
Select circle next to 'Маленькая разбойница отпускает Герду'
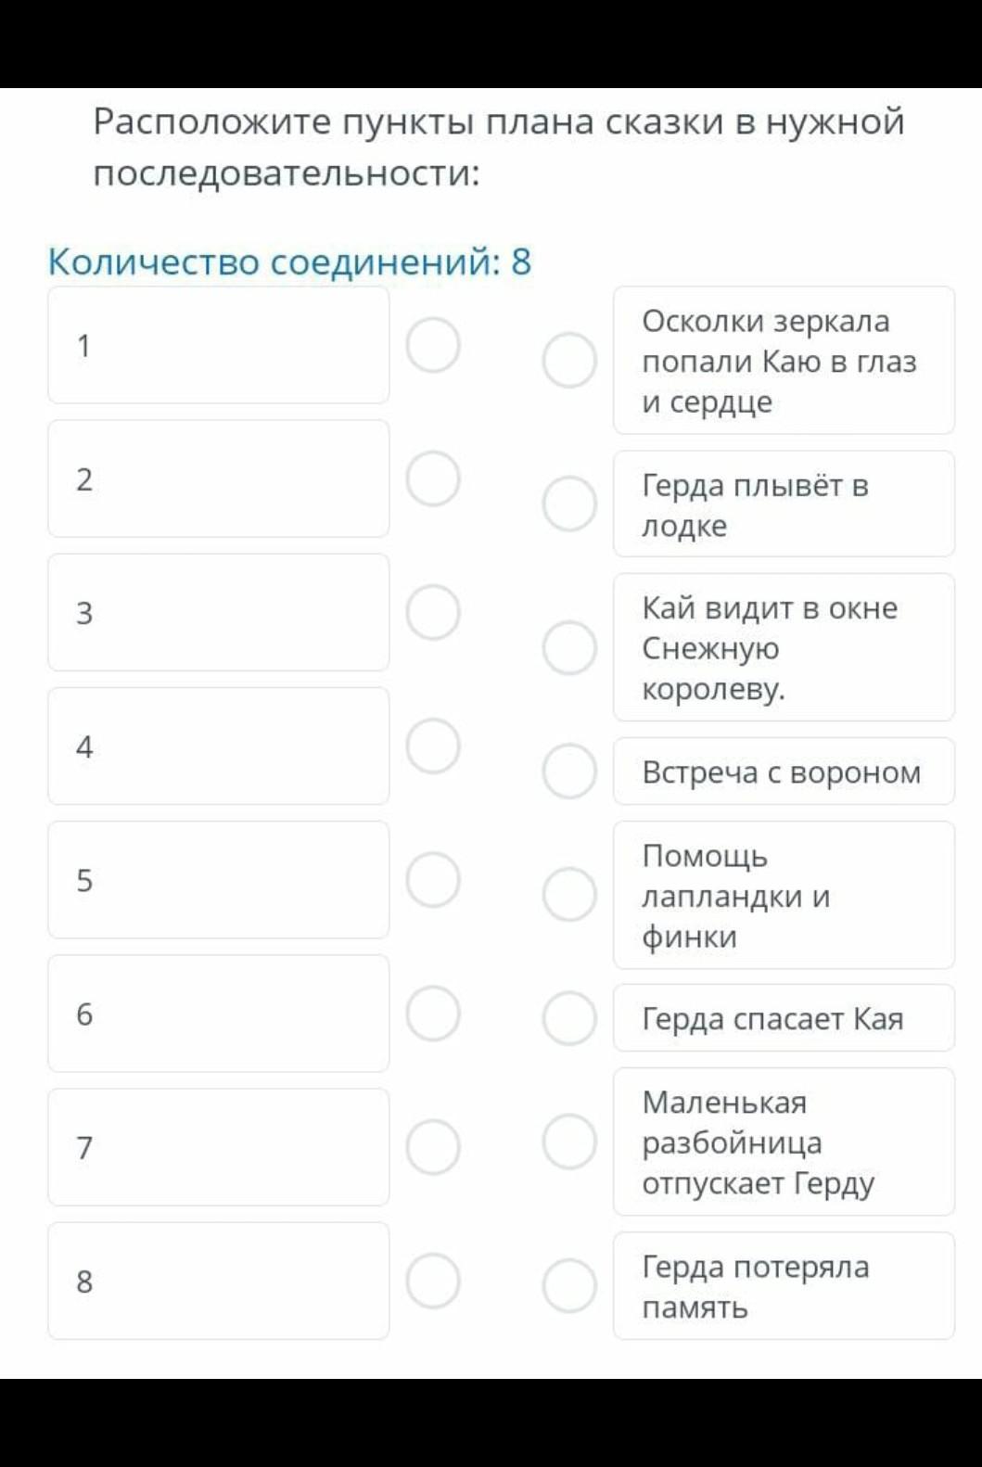[569, 1142]
